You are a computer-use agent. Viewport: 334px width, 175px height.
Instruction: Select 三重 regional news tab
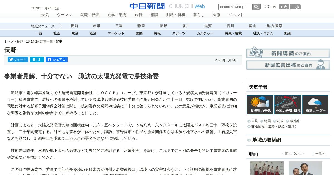tap(119, 26)
